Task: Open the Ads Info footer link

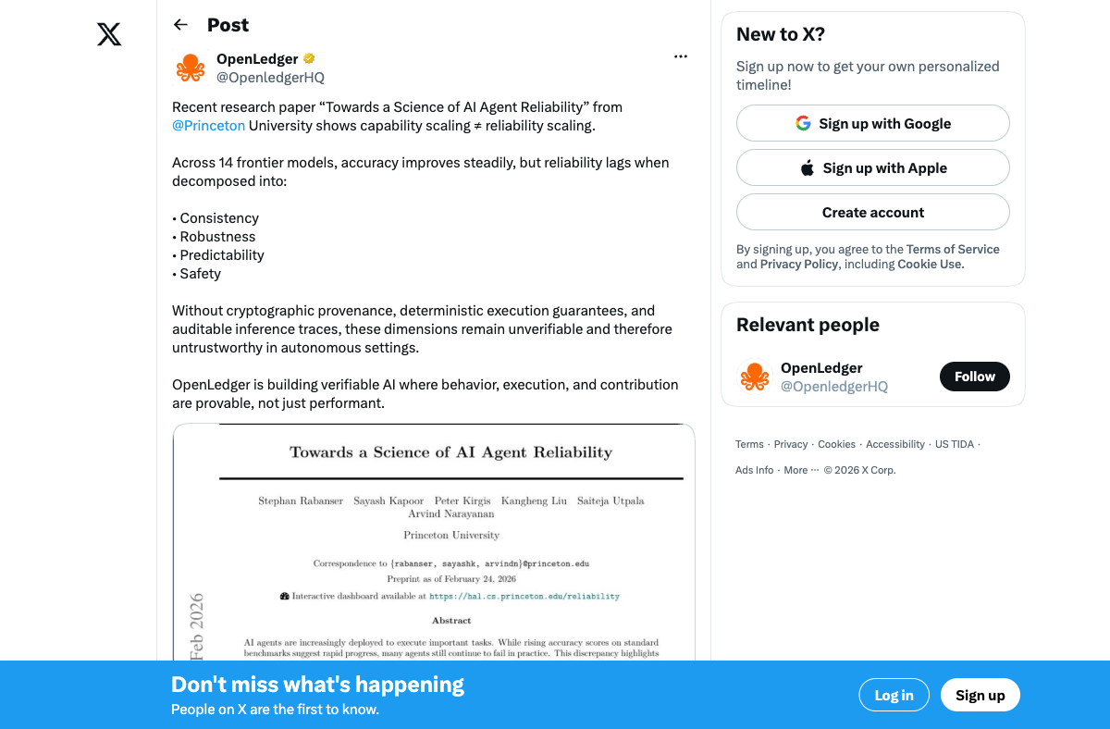Action: (755, 470)
